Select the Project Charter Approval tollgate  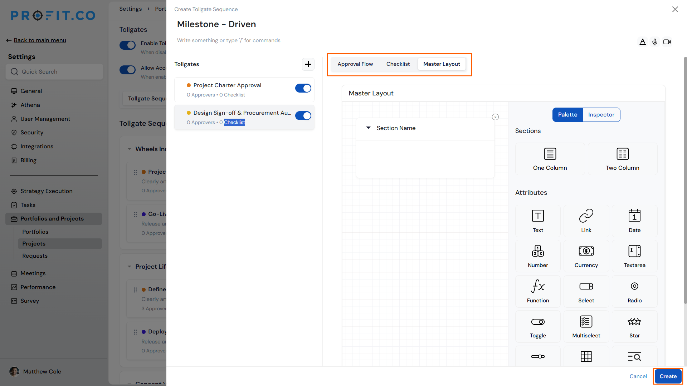pos(244,90)
